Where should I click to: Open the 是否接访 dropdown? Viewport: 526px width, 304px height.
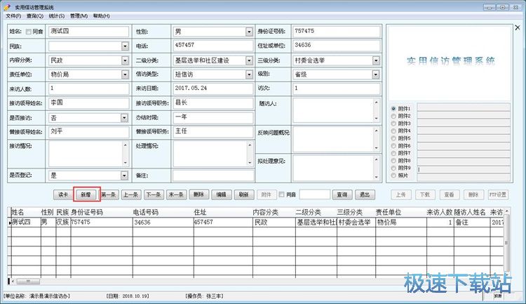coord(124,118)
